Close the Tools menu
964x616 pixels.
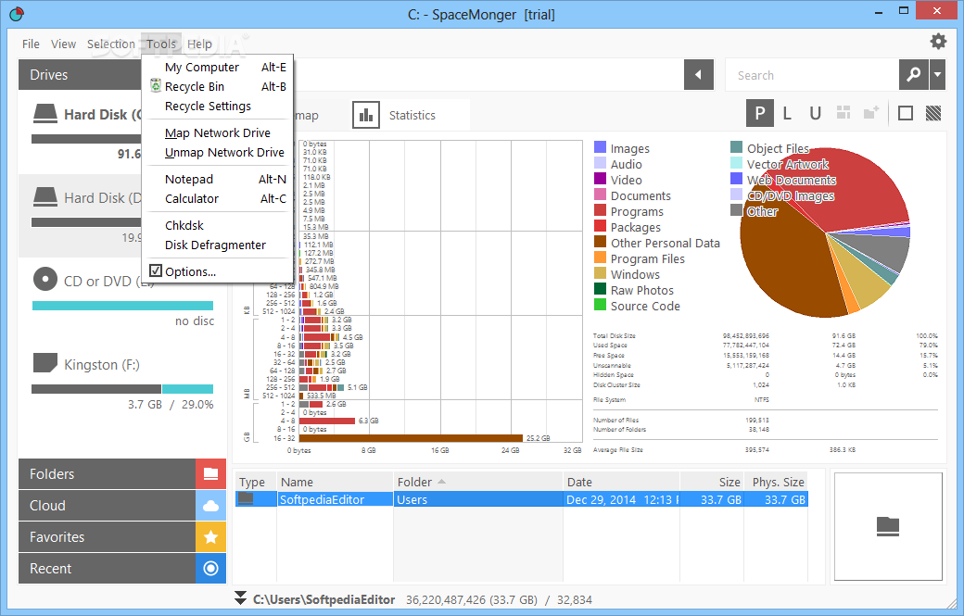pyautogui.click(x=161, y=44)
